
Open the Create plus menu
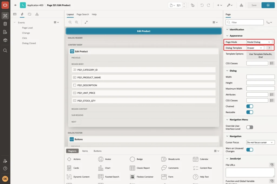coord(219,5)
